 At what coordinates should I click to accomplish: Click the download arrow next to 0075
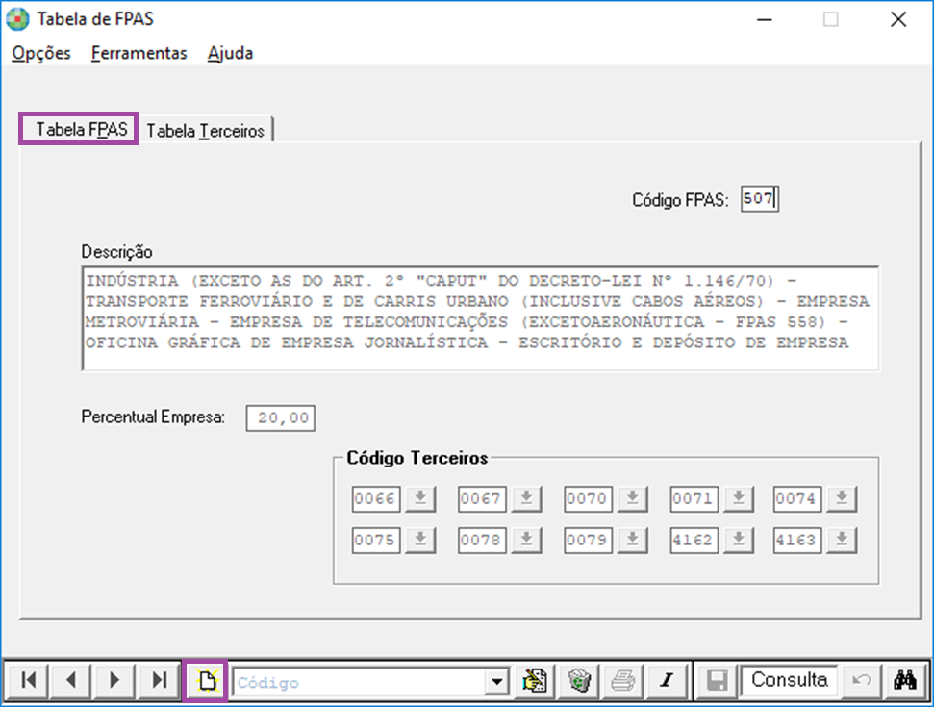pos(420,541)
